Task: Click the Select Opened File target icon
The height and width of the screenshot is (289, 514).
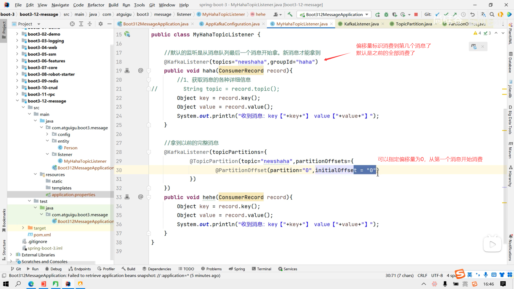Action: pyautogui.click(x=72, y=24)
